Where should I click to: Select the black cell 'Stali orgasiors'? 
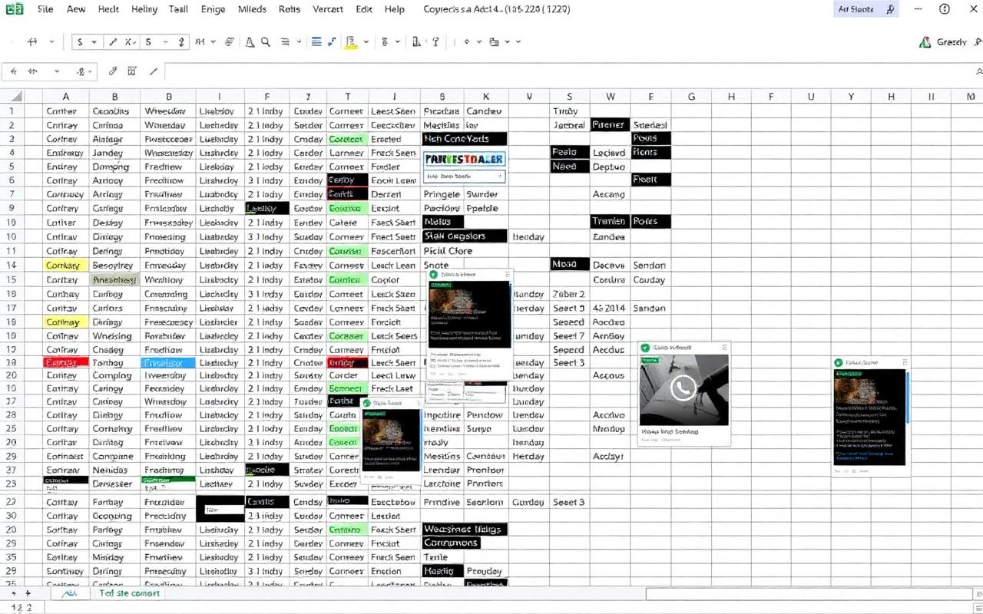pyautogui.click(x=465, y=236)
